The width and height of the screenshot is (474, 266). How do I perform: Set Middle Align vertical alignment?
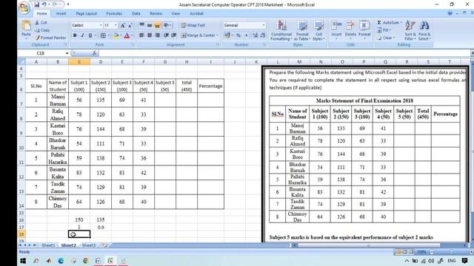point(150,25)
